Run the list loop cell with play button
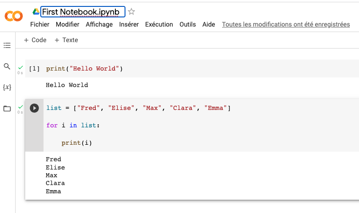This screenshot has width=359, height=213. tap(34, 108)
